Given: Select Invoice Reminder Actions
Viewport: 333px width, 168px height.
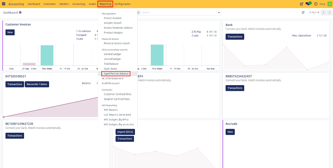Looking at the screenshot, I should pyautogui.click(x=118, y=28).
